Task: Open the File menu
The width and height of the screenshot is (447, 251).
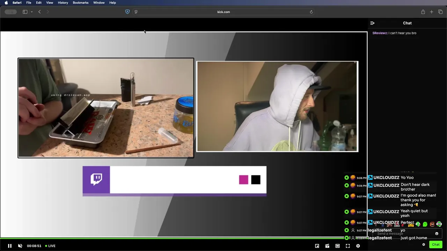Action: tap(29, 2)
